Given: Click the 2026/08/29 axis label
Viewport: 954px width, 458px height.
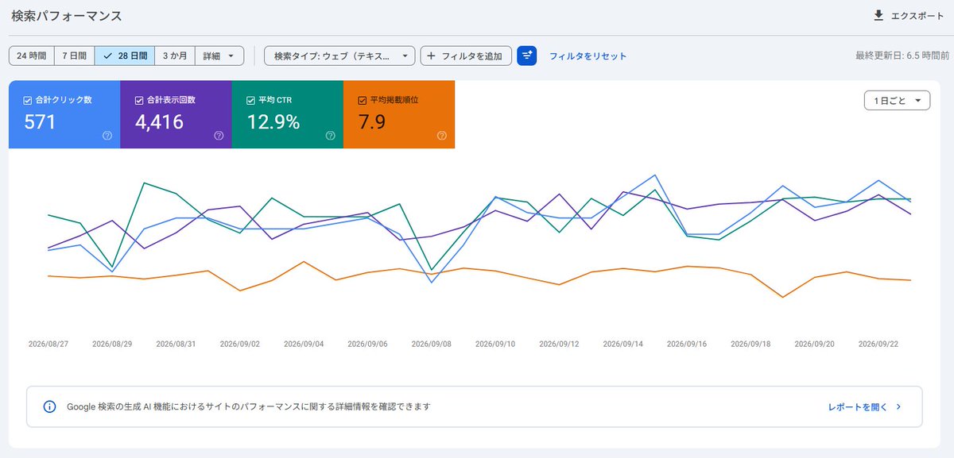Looking at the screenshot, I should click(x=112, y=344).
